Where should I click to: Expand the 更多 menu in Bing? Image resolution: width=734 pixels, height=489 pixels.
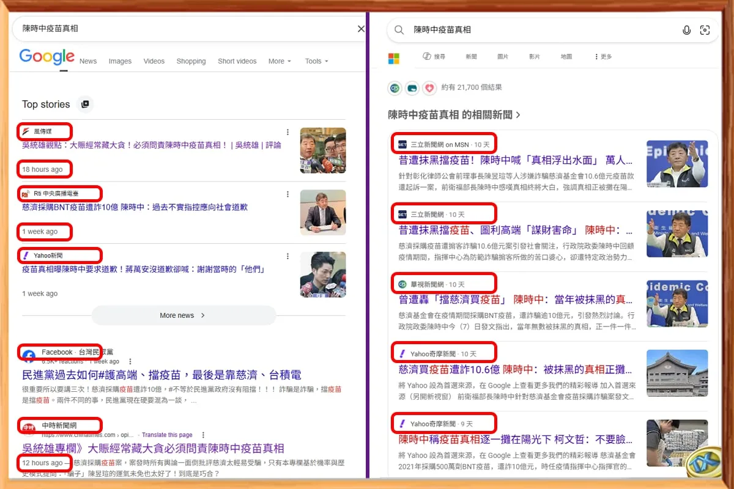tap(603, 57)
